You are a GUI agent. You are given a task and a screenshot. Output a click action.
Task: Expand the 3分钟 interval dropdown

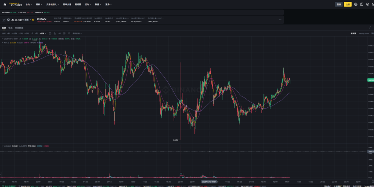pos(42,33)
